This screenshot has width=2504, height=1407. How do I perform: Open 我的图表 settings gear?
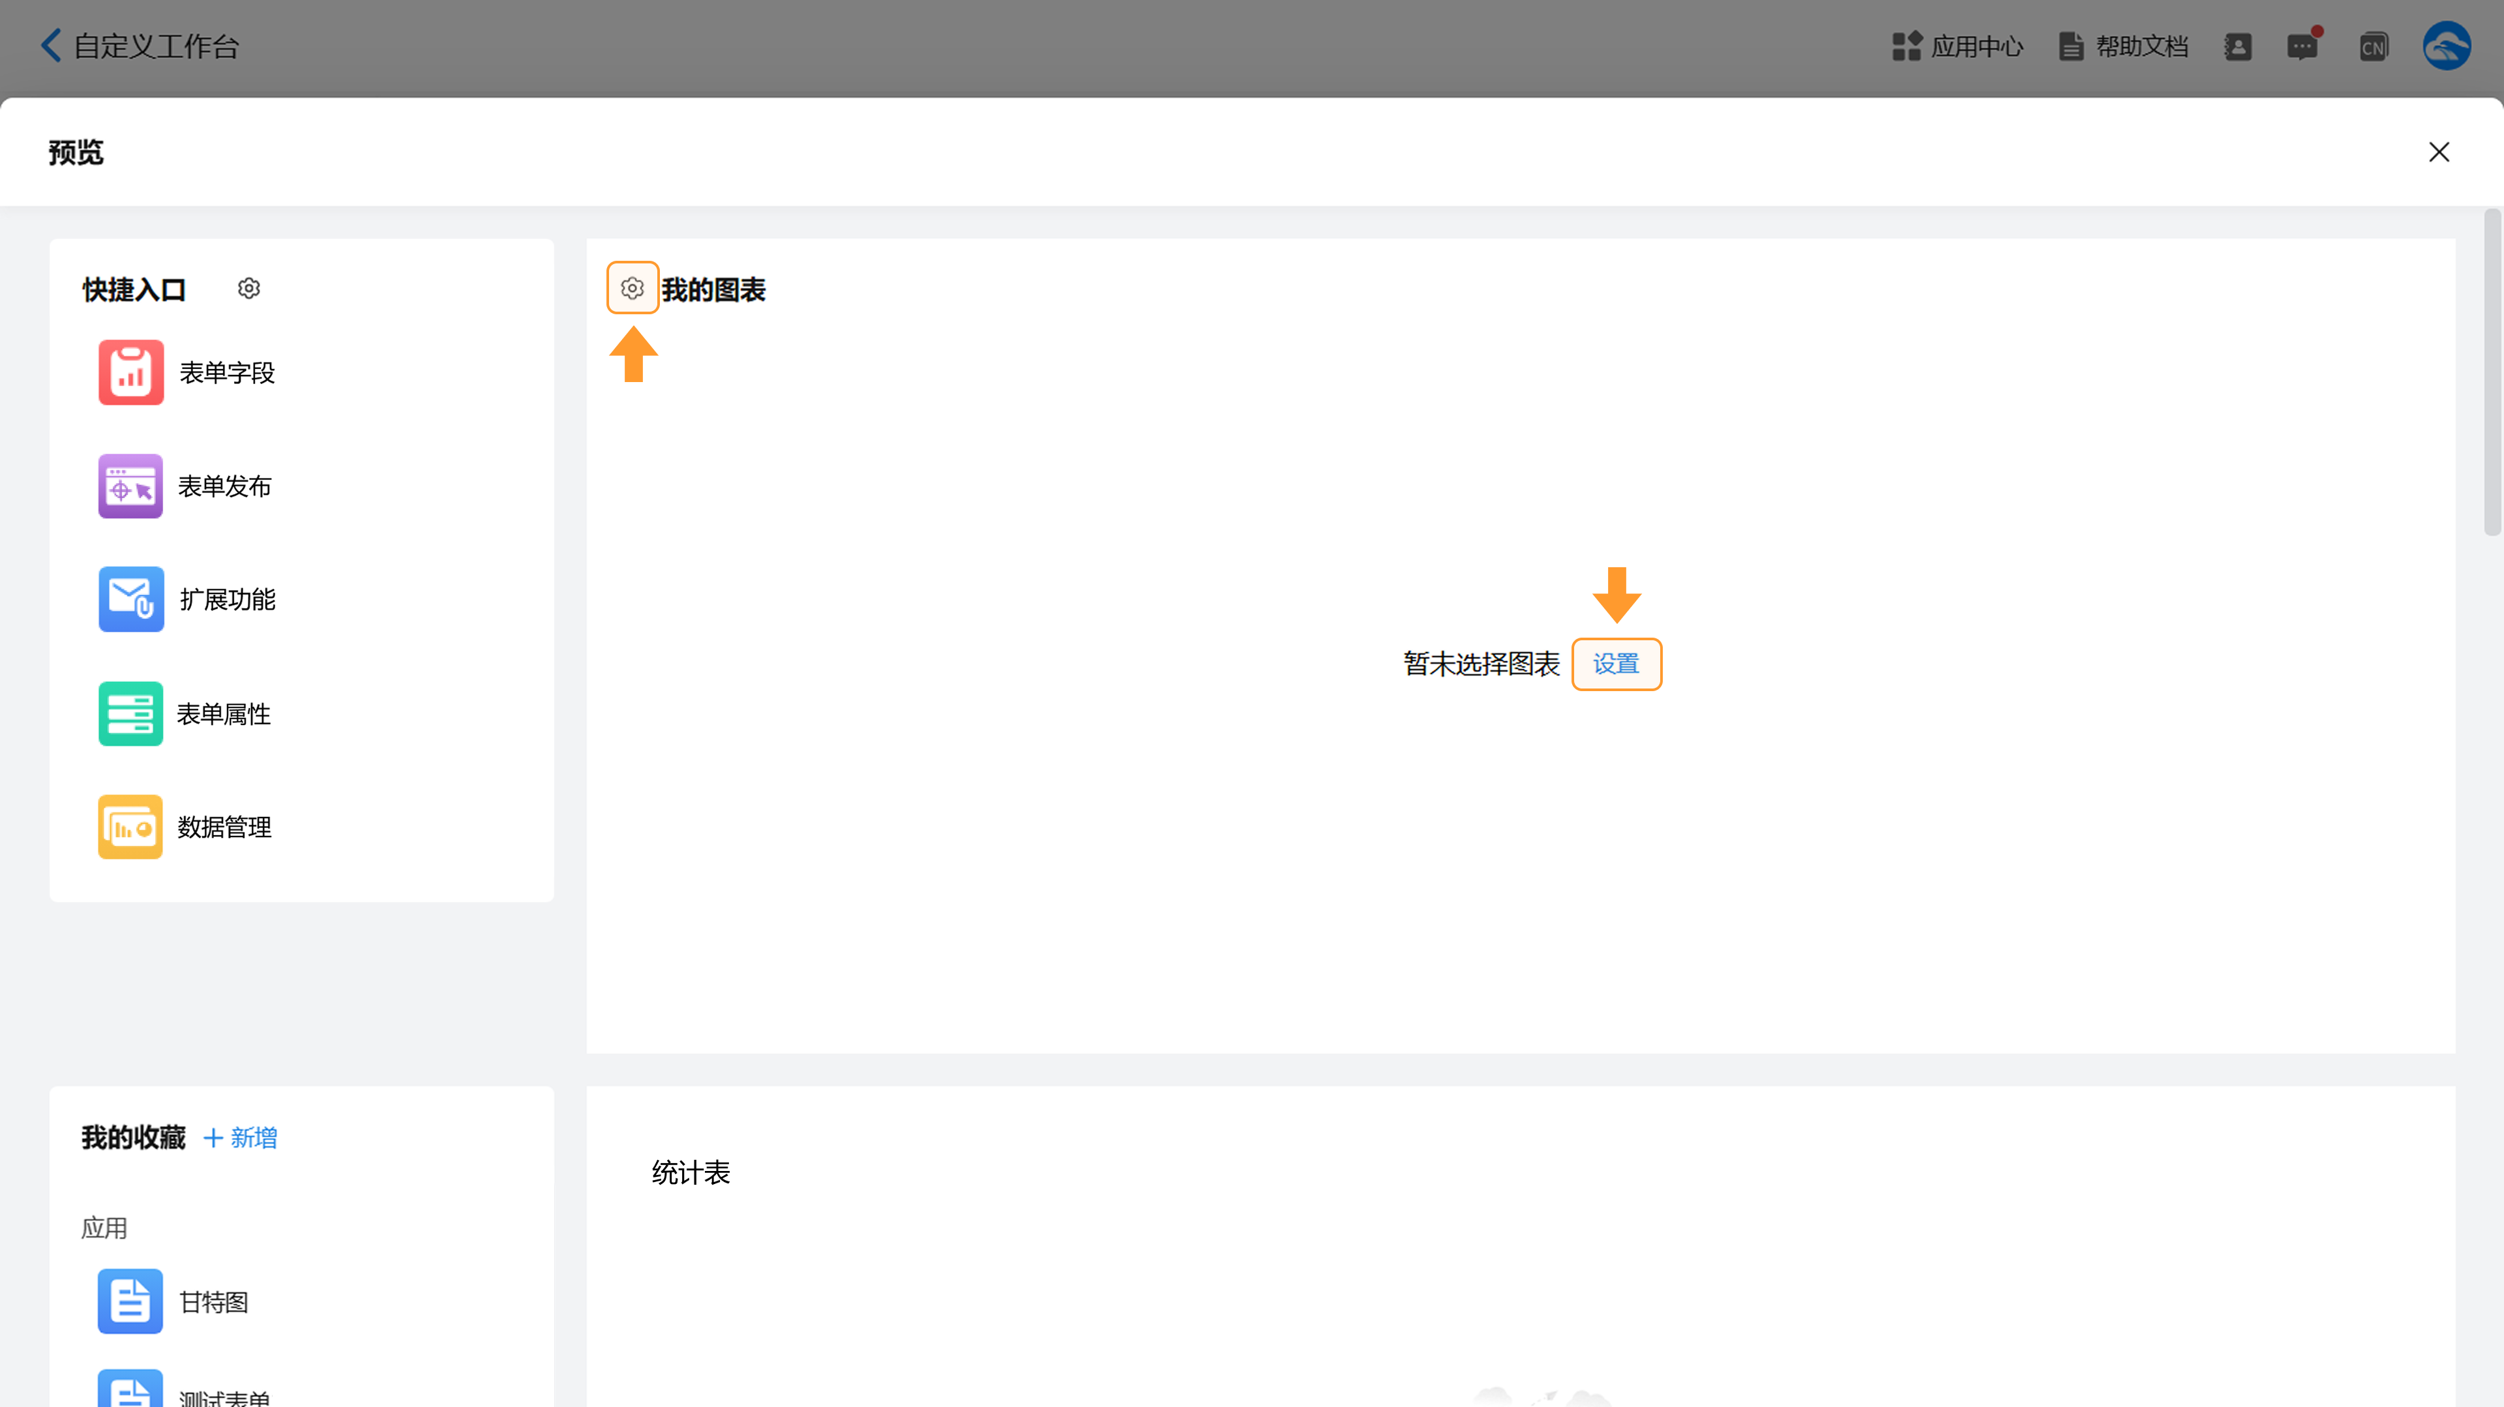pyautogui.click(x=633, y=288)
